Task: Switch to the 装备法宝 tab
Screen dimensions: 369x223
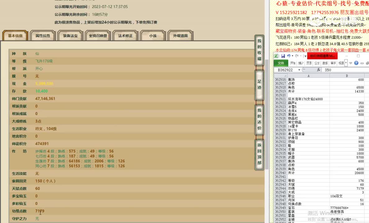Action: tap(70, 35)
